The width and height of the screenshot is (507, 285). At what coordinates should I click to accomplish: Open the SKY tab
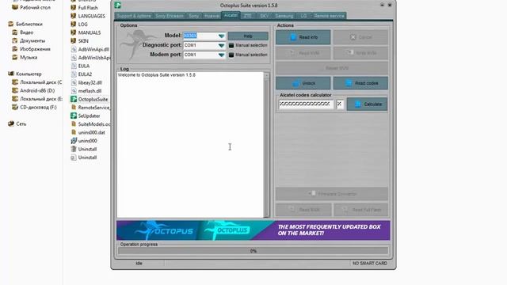click(x=264, y=16)
